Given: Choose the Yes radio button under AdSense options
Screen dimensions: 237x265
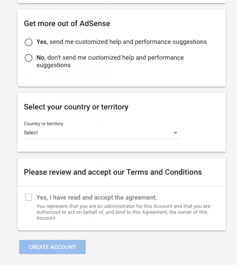Looking at the screenshot, I should [28, 42].
